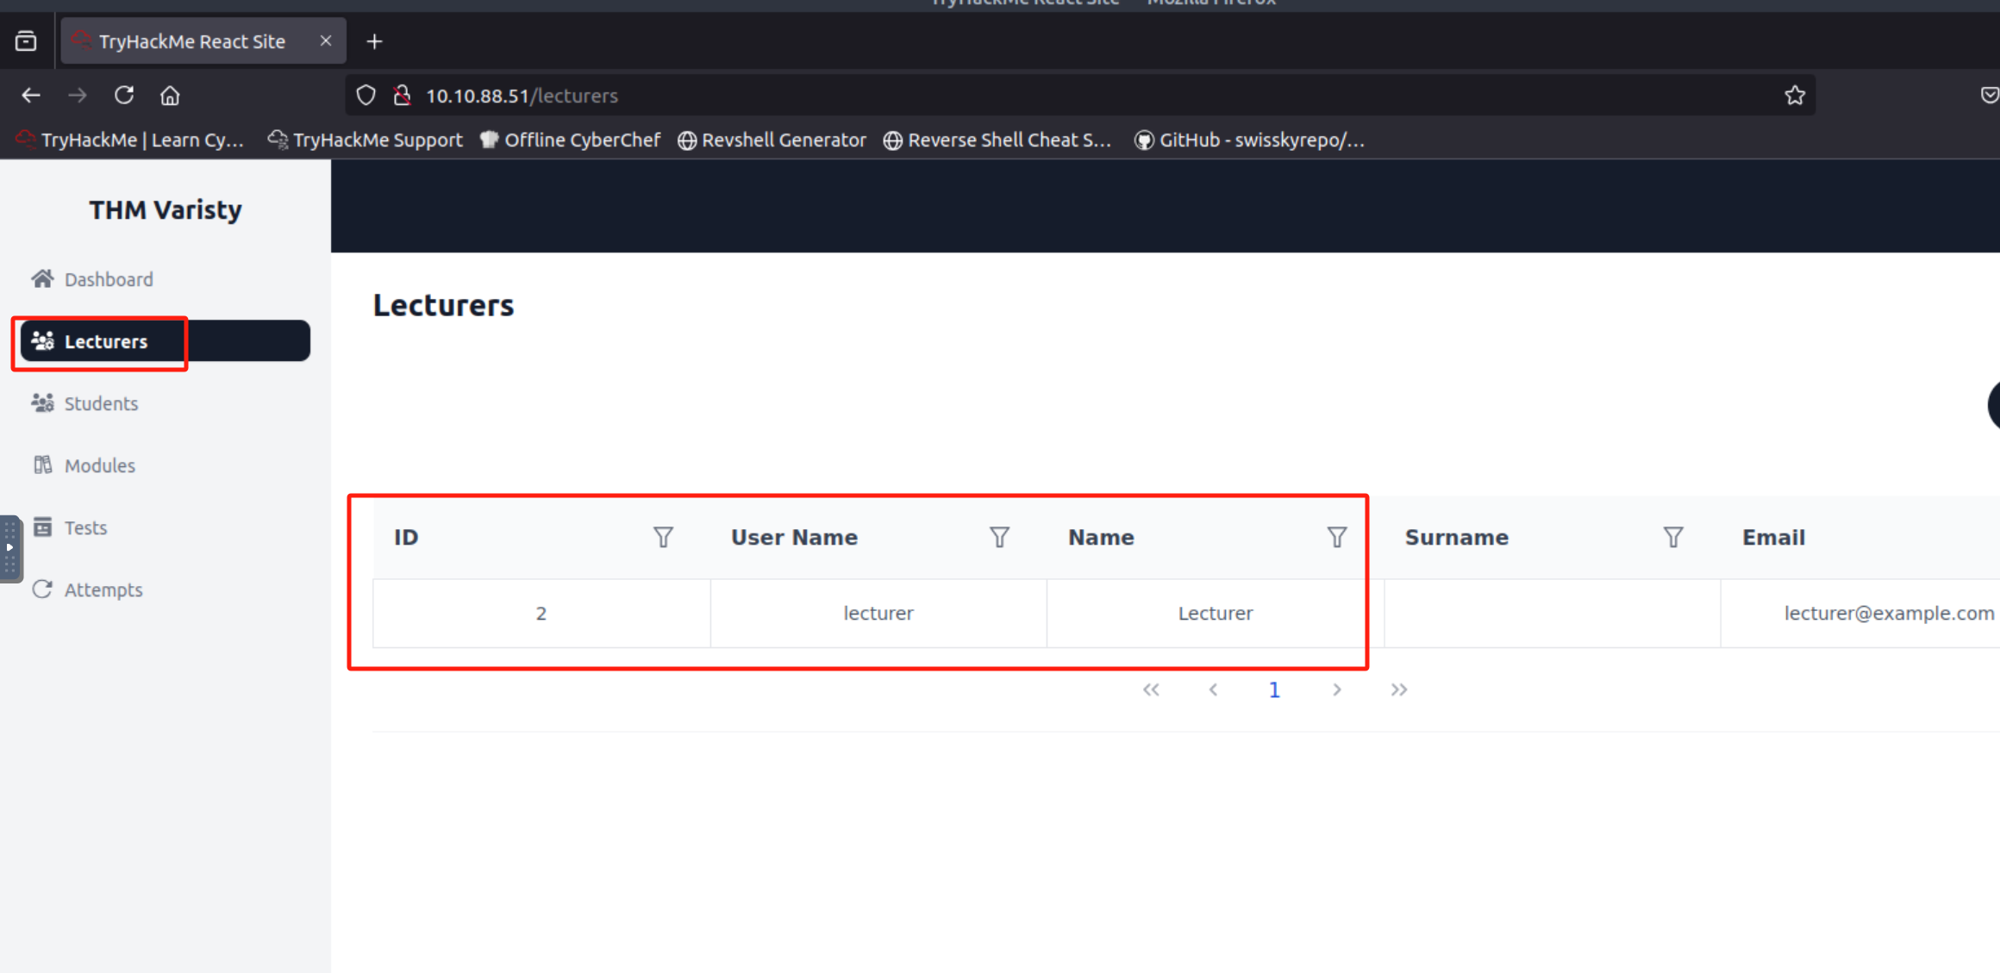2000x973 pixels.
Task: Open a new browser tab
Action: tap(374, 41)
